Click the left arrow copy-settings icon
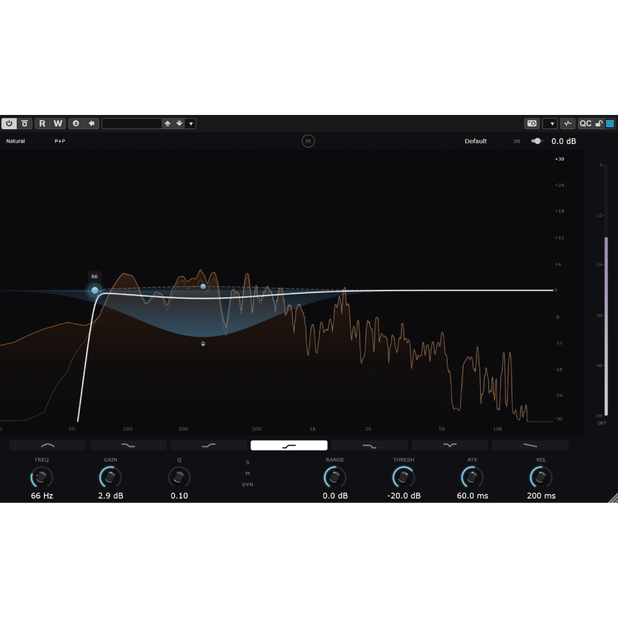 coord(91,124)
